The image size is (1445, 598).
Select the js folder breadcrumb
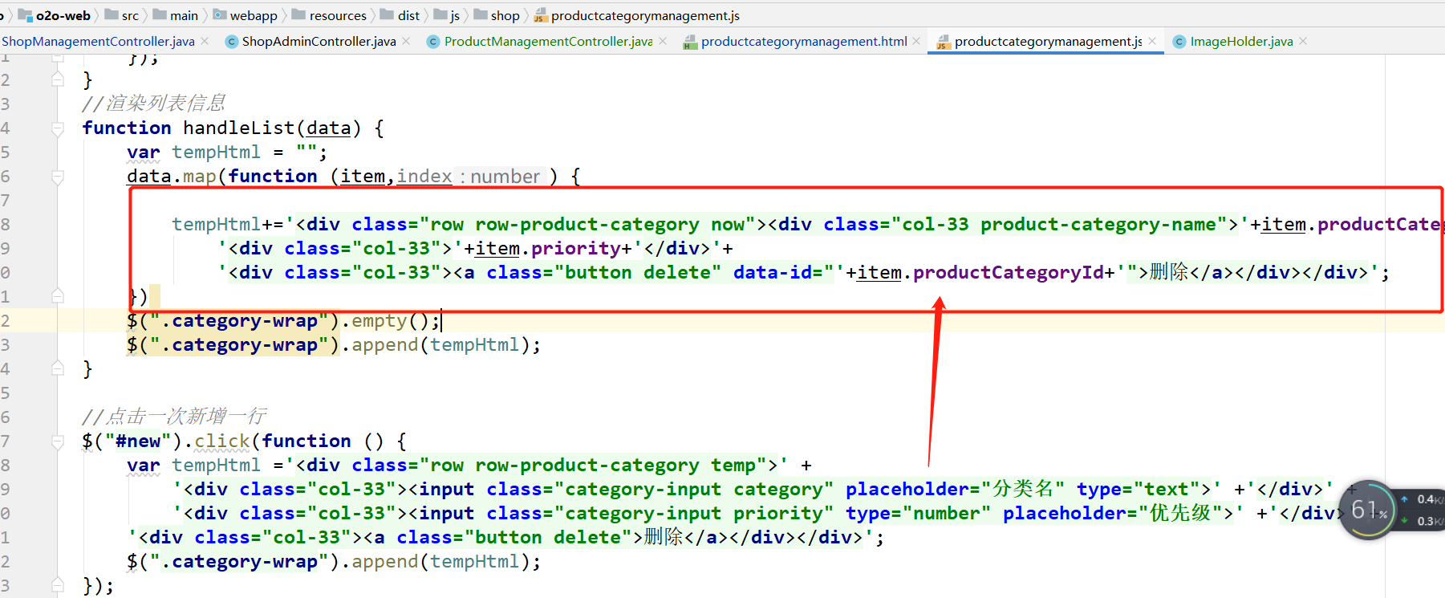point(447,15)
